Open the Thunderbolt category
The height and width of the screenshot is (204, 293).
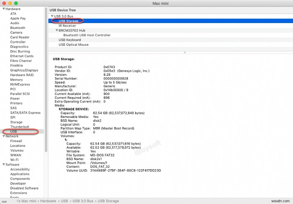click(x=20, y=127)
